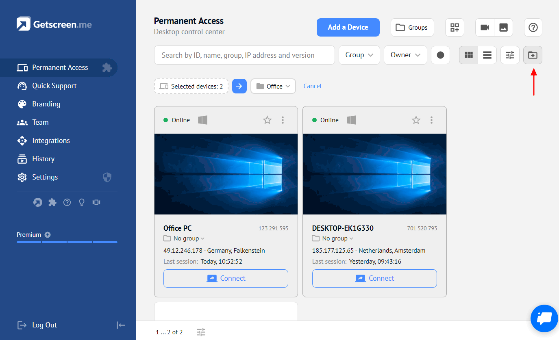This screenshot has height=340, width=559.
Task: Open the filter settings sliders icon in toolbar
Action: [x=510, y=55]
